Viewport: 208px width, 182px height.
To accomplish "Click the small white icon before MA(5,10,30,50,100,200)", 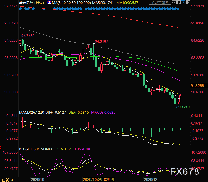I will click(x=49, y=3).
